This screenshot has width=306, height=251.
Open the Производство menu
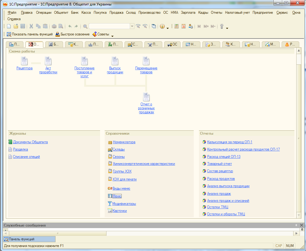pos(149,13)
